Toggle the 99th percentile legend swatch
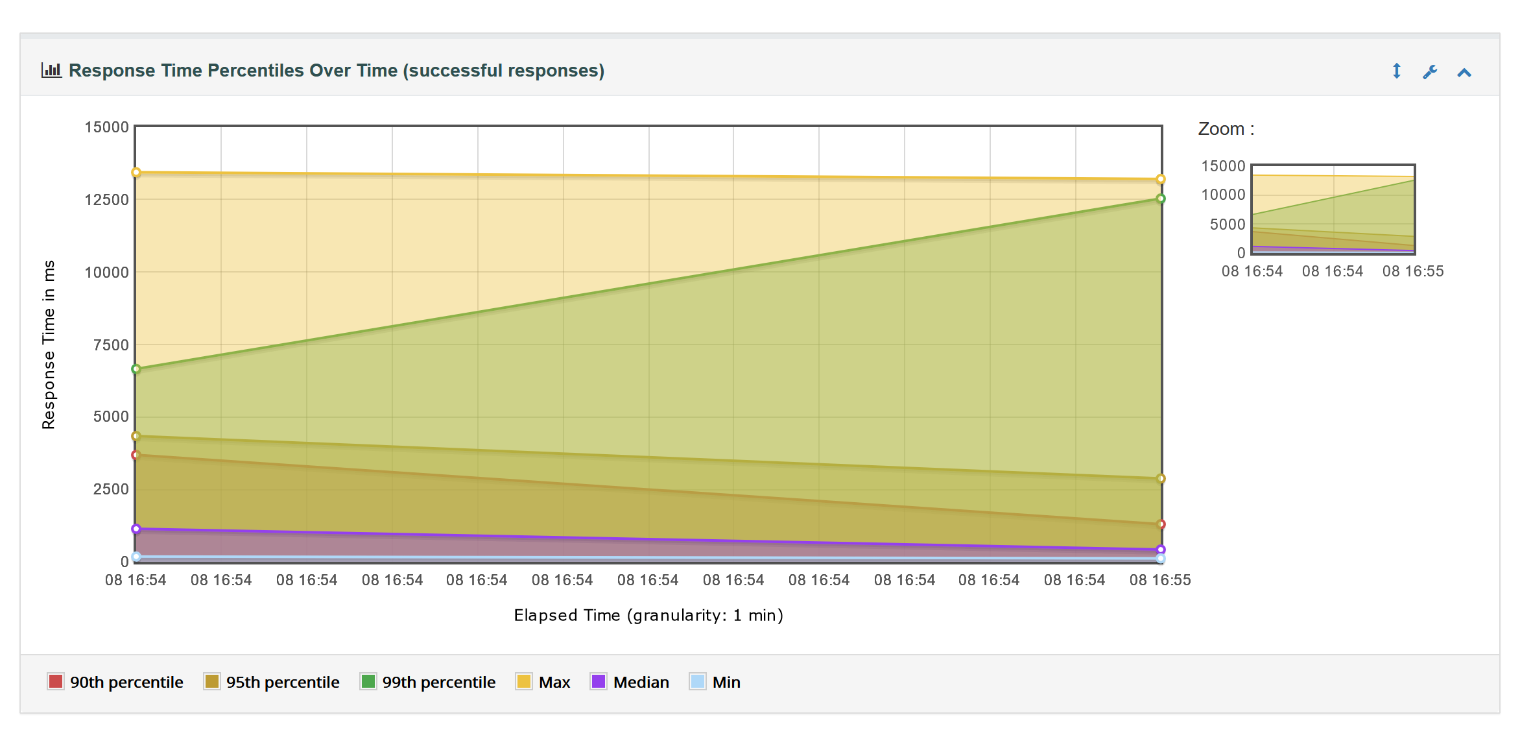The image size is (1520, 739). click(x=368, y=681)
